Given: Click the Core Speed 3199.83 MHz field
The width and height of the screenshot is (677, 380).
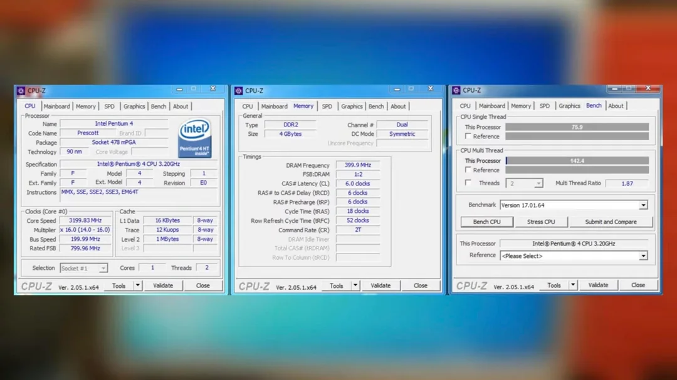Looking at the screenshot, I should coord(85,220).
